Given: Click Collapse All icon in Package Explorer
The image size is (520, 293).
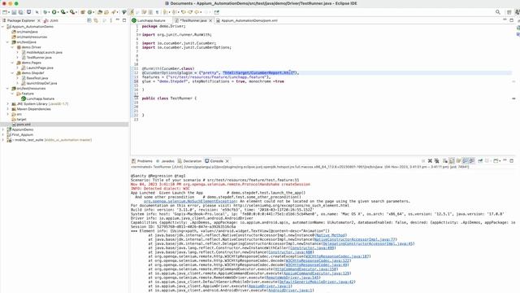Looking at the screenshot, I should click(89, 20).
